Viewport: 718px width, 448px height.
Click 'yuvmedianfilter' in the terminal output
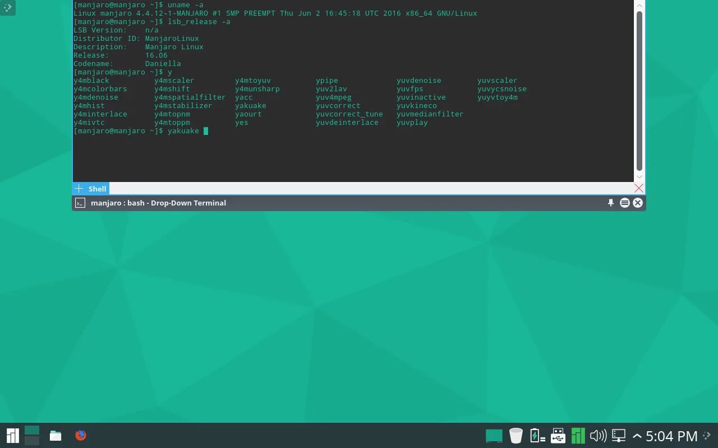(430, 114)
